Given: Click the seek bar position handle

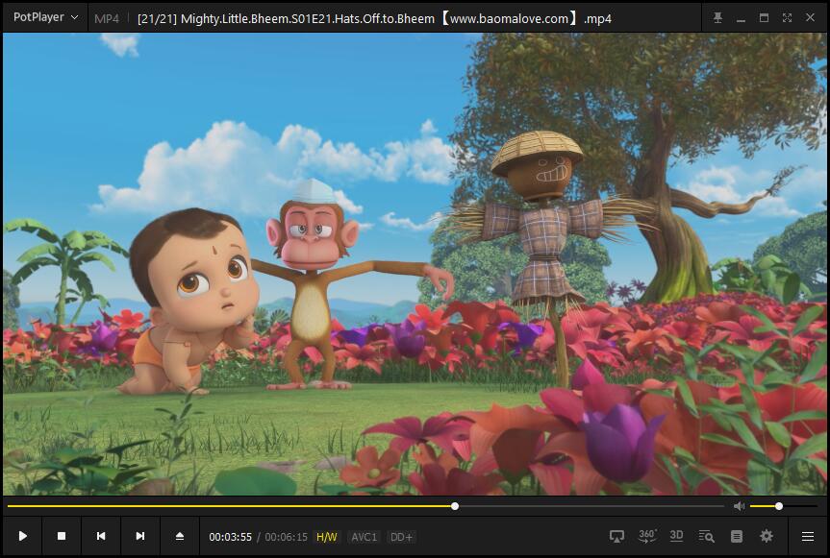Looking at the screenshot, I should point(455,506).
